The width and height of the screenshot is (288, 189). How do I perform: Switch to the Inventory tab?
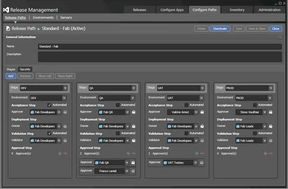click(x=237, y=10)
